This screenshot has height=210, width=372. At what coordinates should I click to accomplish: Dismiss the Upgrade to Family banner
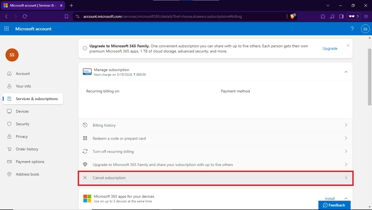(348, 45)
